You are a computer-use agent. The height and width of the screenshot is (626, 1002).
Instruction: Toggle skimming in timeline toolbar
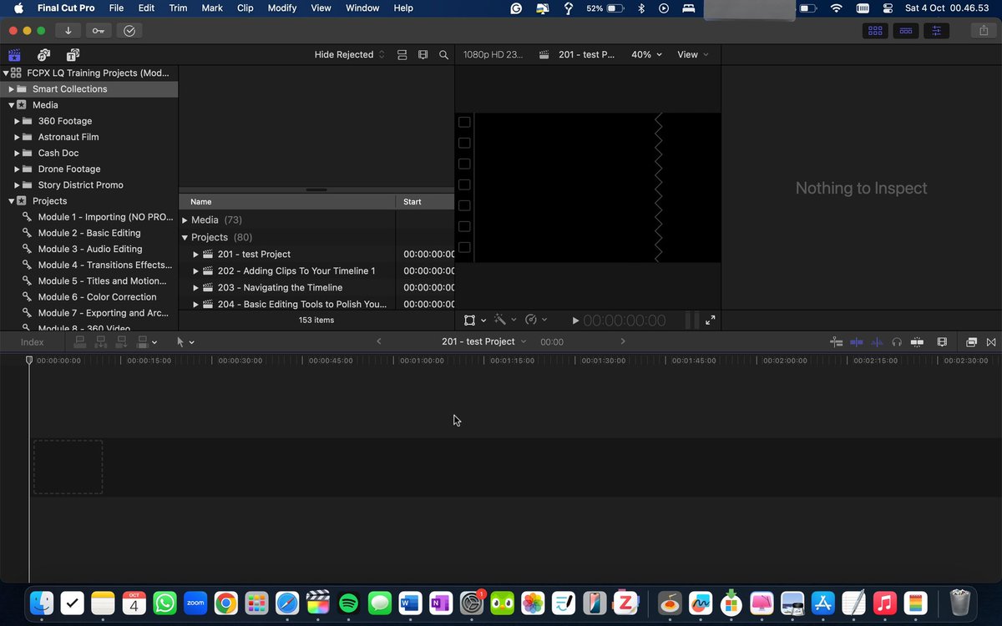857,342
